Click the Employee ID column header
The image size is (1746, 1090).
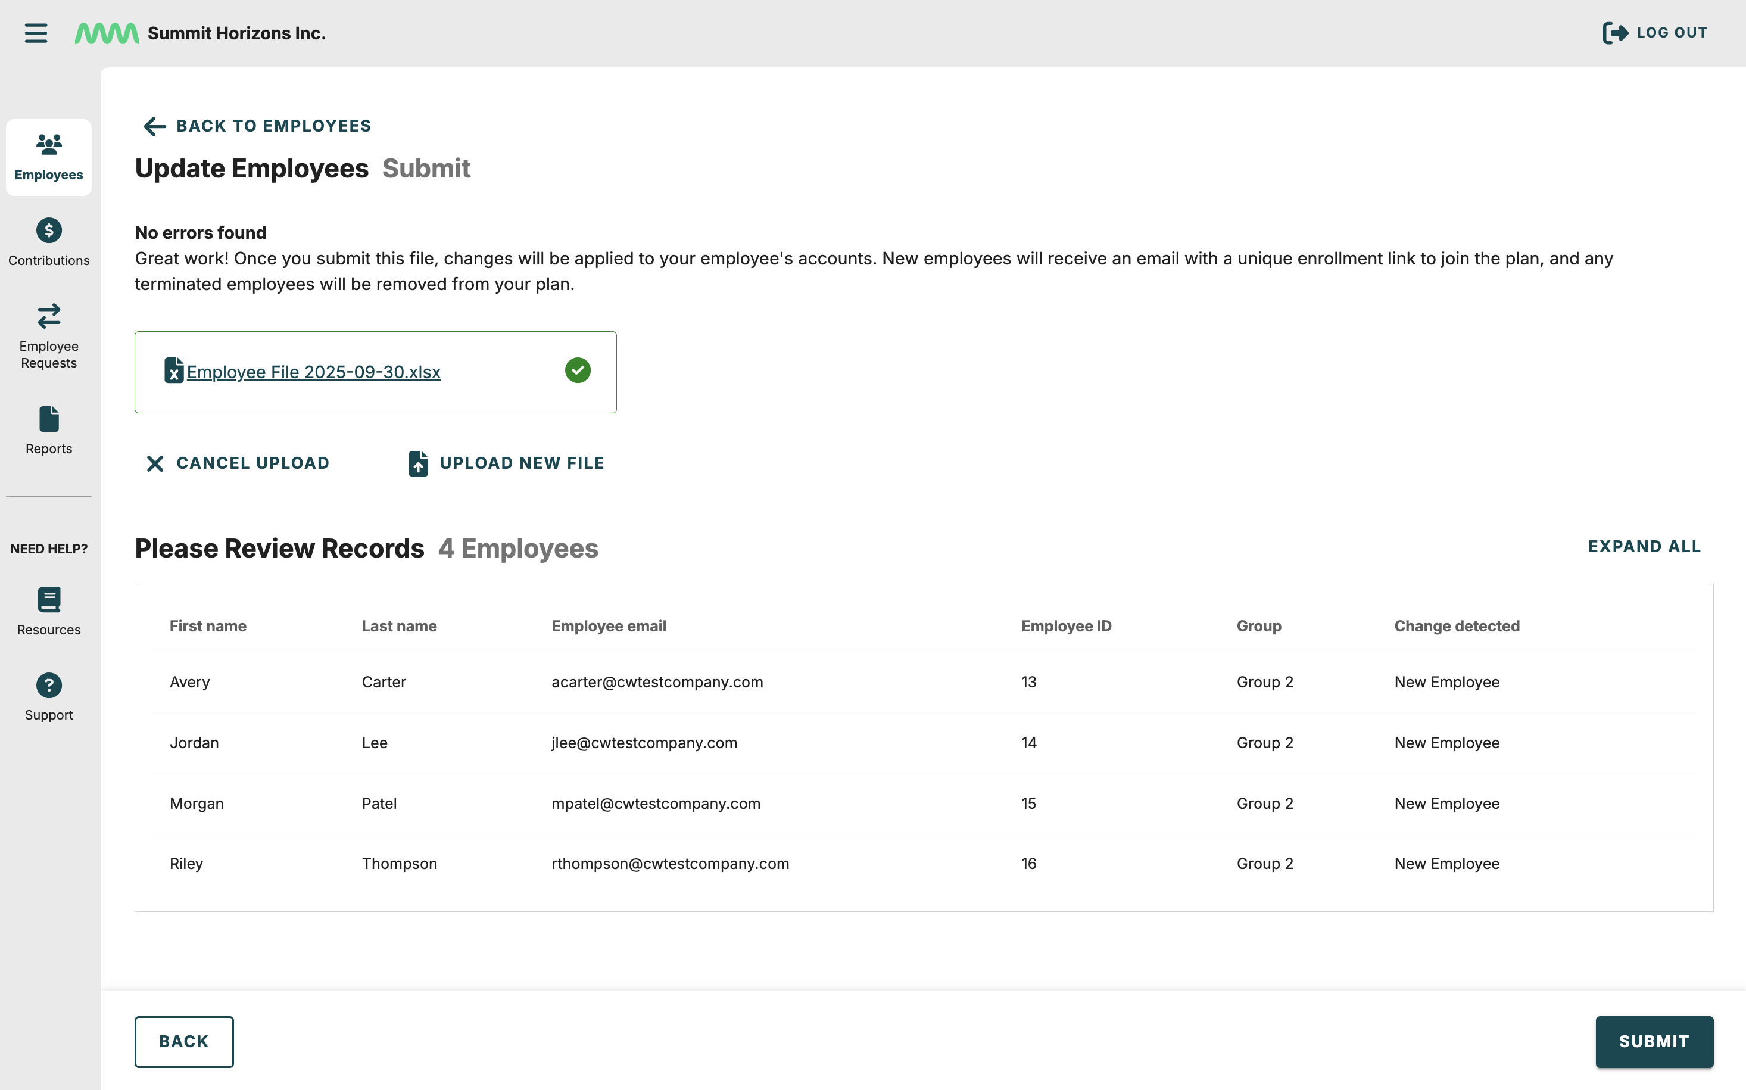pyautogui.click(x=1066, y=627)
